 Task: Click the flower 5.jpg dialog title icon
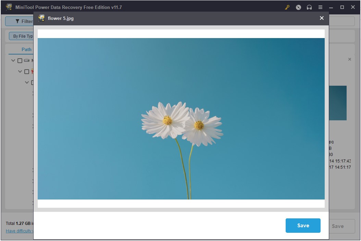point(42,18)
